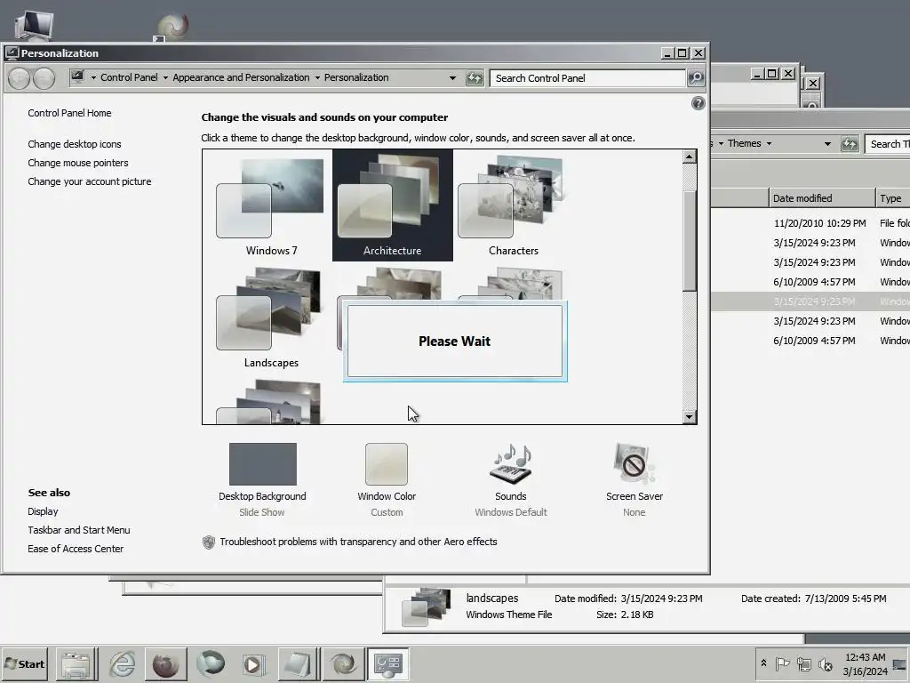Select the Architecture theme
Screen dimensions: 910x683
click(x=392, y=205)
